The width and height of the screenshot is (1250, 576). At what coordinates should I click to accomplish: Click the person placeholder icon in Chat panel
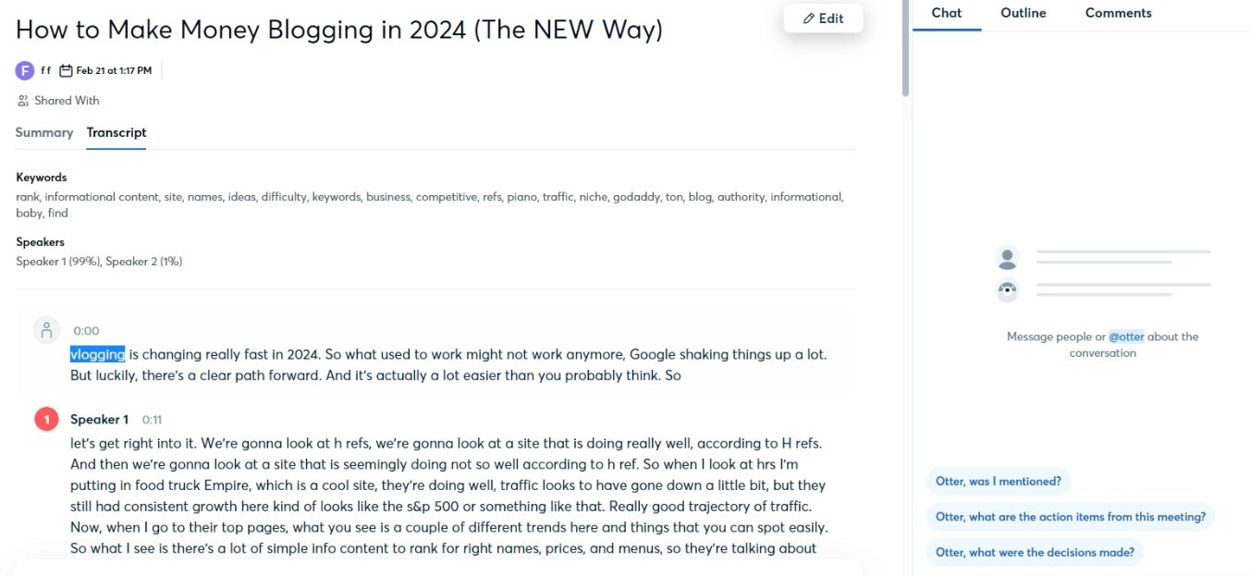[1008, 257]
